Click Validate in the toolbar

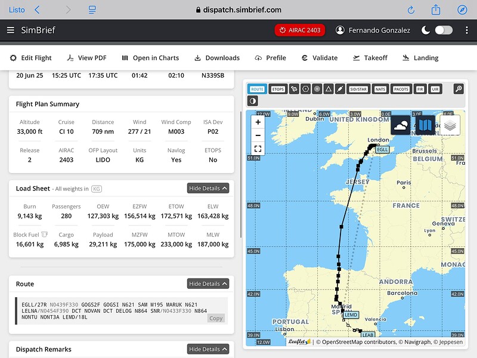coord(320,58)
